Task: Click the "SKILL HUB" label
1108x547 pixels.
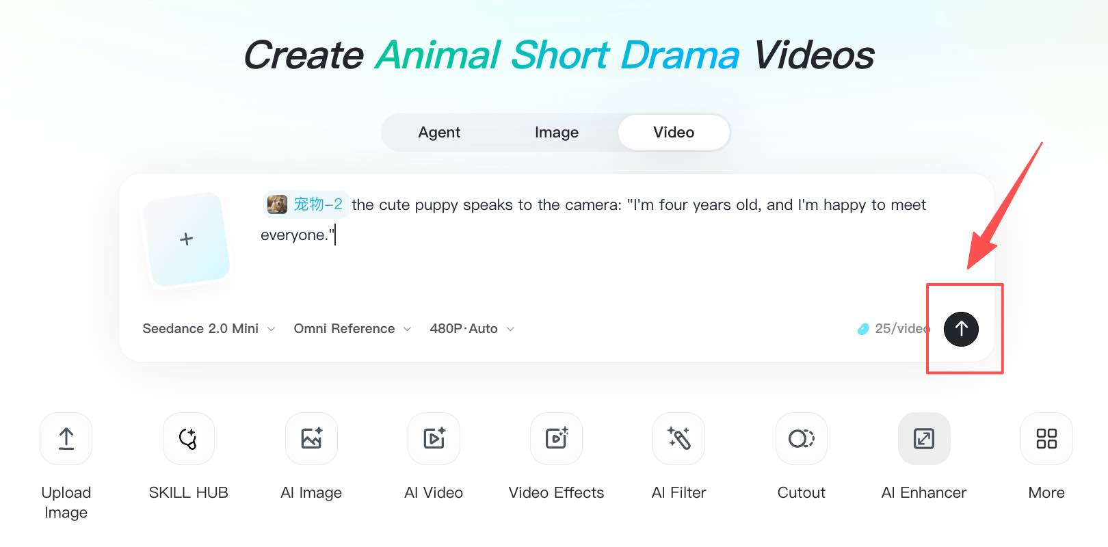Action: pos(189,493)
